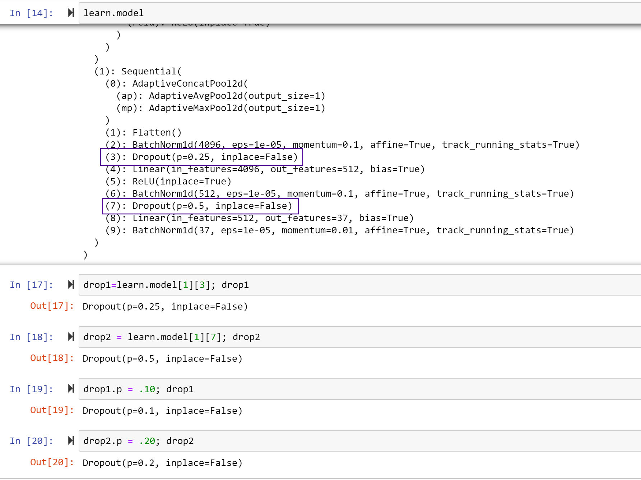Click into the learn.model code input
The height and width of the screenshot is (480, 641).
pyautogui.click(x=323, y=13)
